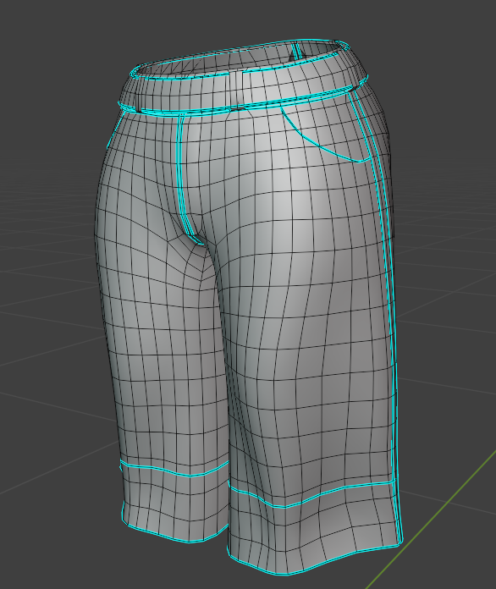Click the left leg bottom hem edge
496x589 pixels.
click(174, 533)
